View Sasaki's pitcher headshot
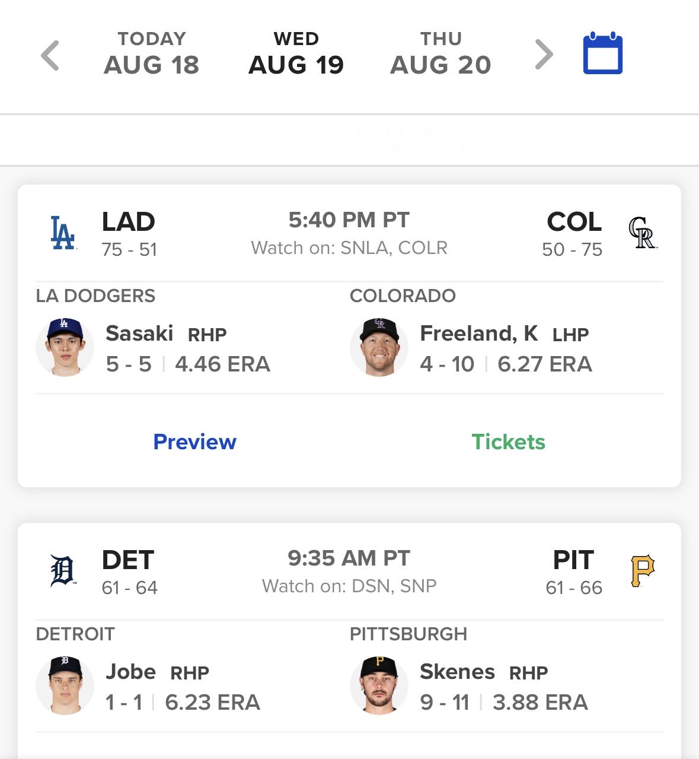Viewport: 699px width, 759px height. click(x=65, y=348)
